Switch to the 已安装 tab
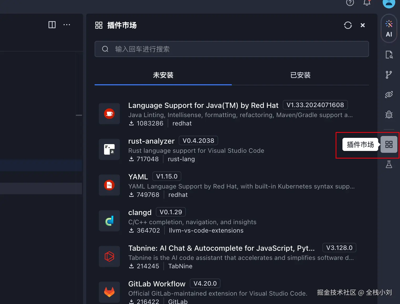400x304 pixels. (300, 75)
